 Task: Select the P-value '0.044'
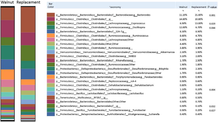(212, 28)
